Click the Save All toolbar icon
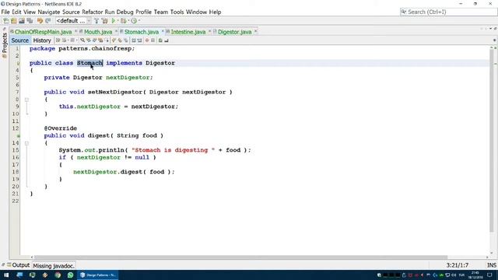Viewport: 498px width, 280px height. pos(30,21)
